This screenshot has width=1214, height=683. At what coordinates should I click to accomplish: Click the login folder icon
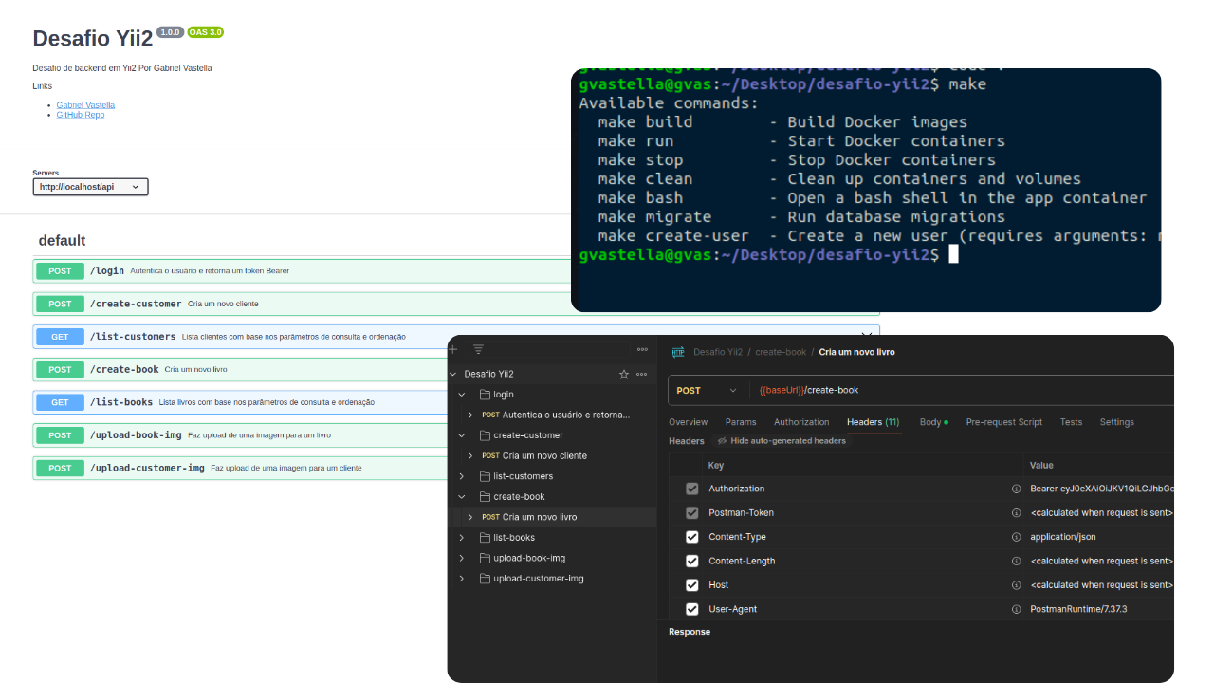[485, 395]
